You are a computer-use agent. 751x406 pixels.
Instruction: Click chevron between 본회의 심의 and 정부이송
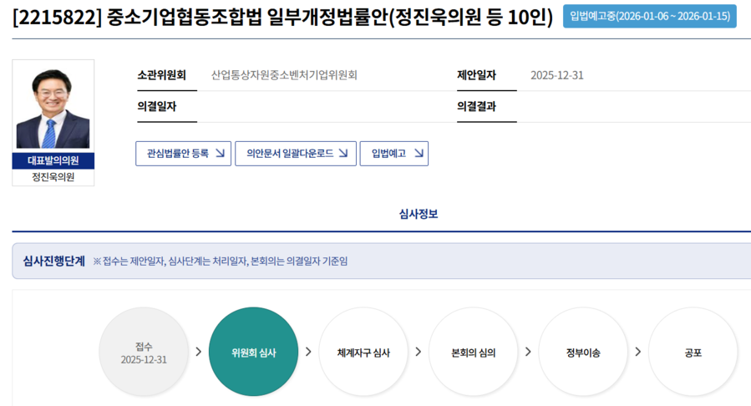pos(528,352)
